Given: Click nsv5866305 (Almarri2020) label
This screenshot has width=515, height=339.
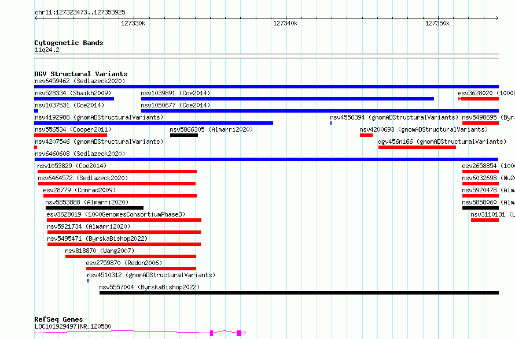Looking at the screenshot, I should click(x=211, y=129).
